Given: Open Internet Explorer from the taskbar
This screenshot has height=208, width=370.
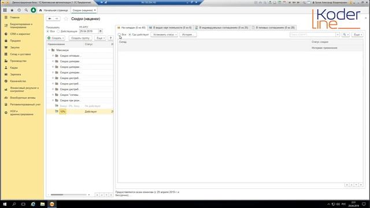Looking at the screenshot, I should click(33, 204).
